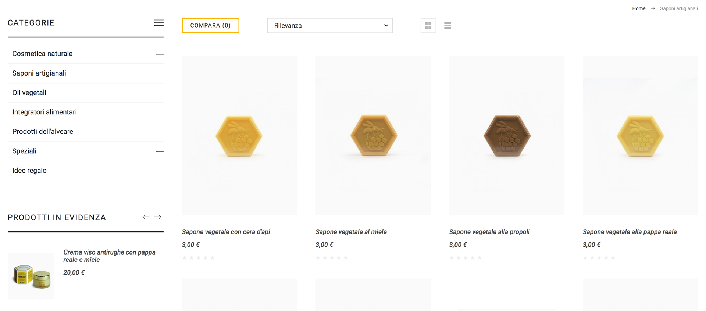Toggle the Categorie hamburger menu icon

tap(159, 23)
